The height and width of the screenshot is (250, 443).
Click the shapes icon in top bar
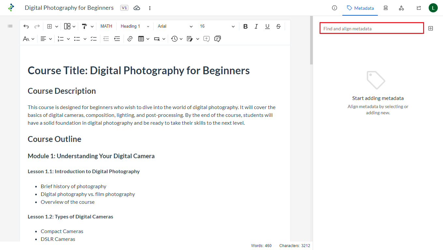(401, 8)
